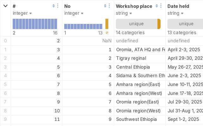Select the Tigray reginal cell

tap(131, 58)
